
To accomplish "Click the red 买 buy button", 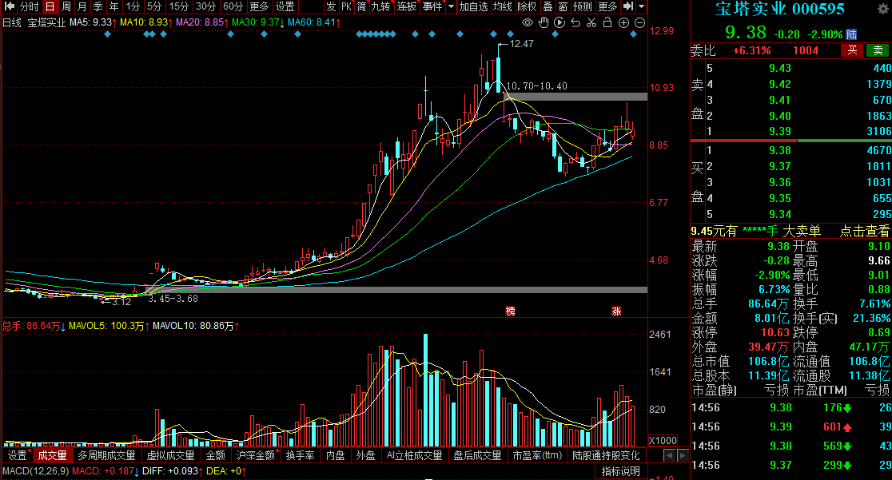I will 853,50.
